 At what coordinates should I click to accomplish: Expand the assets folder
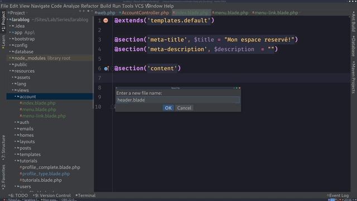click(13, 78)
